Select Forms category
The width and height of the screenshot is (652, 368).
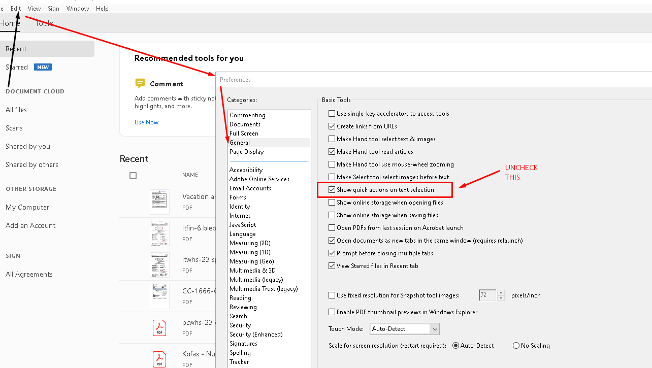(238, 197)
